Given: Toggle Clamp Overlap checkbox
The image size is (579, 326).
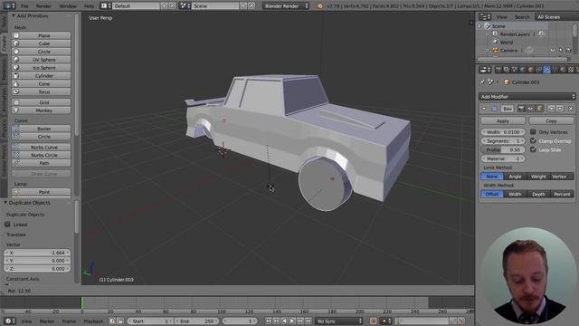Looking at the screenshot, I should (533, 141).
